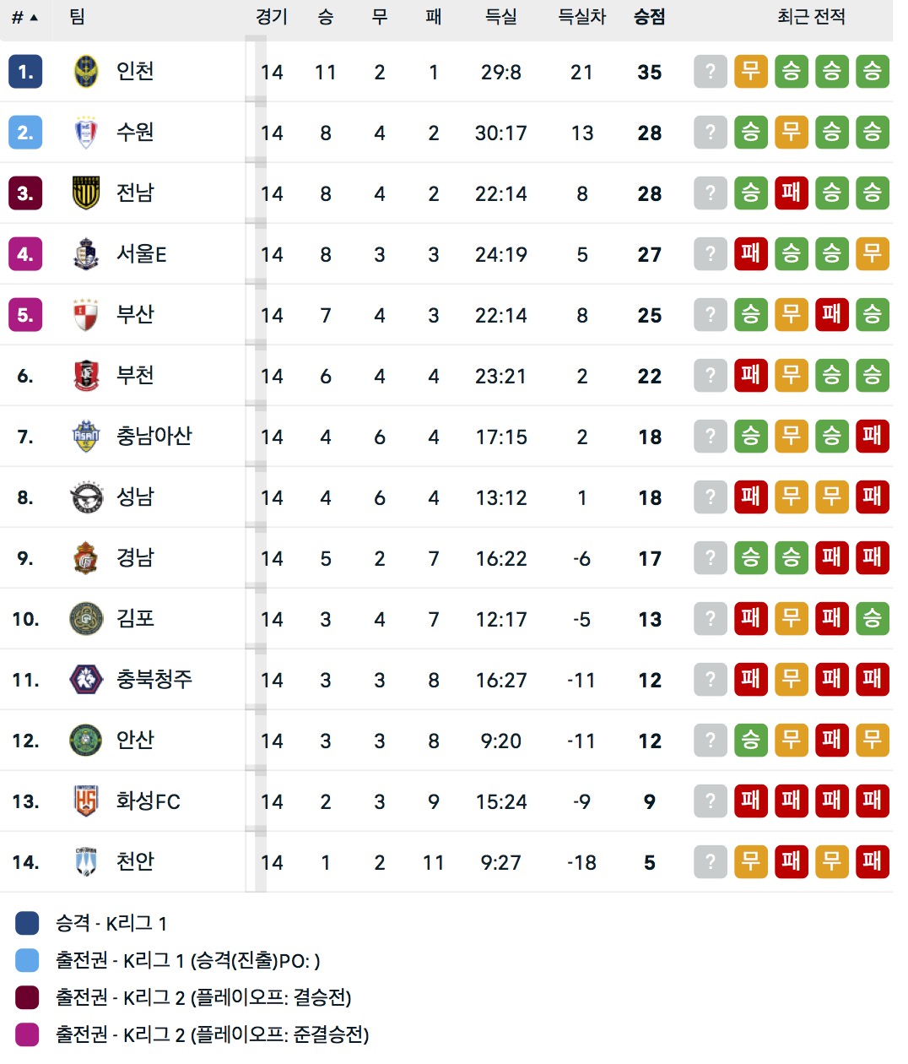Click the 화성FC orange logo

(x=86, y=801)
